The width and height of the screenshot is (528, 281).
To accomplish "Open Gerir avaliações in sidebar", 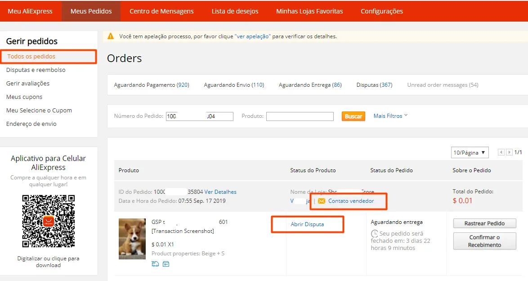I will (x=27, y=84).
